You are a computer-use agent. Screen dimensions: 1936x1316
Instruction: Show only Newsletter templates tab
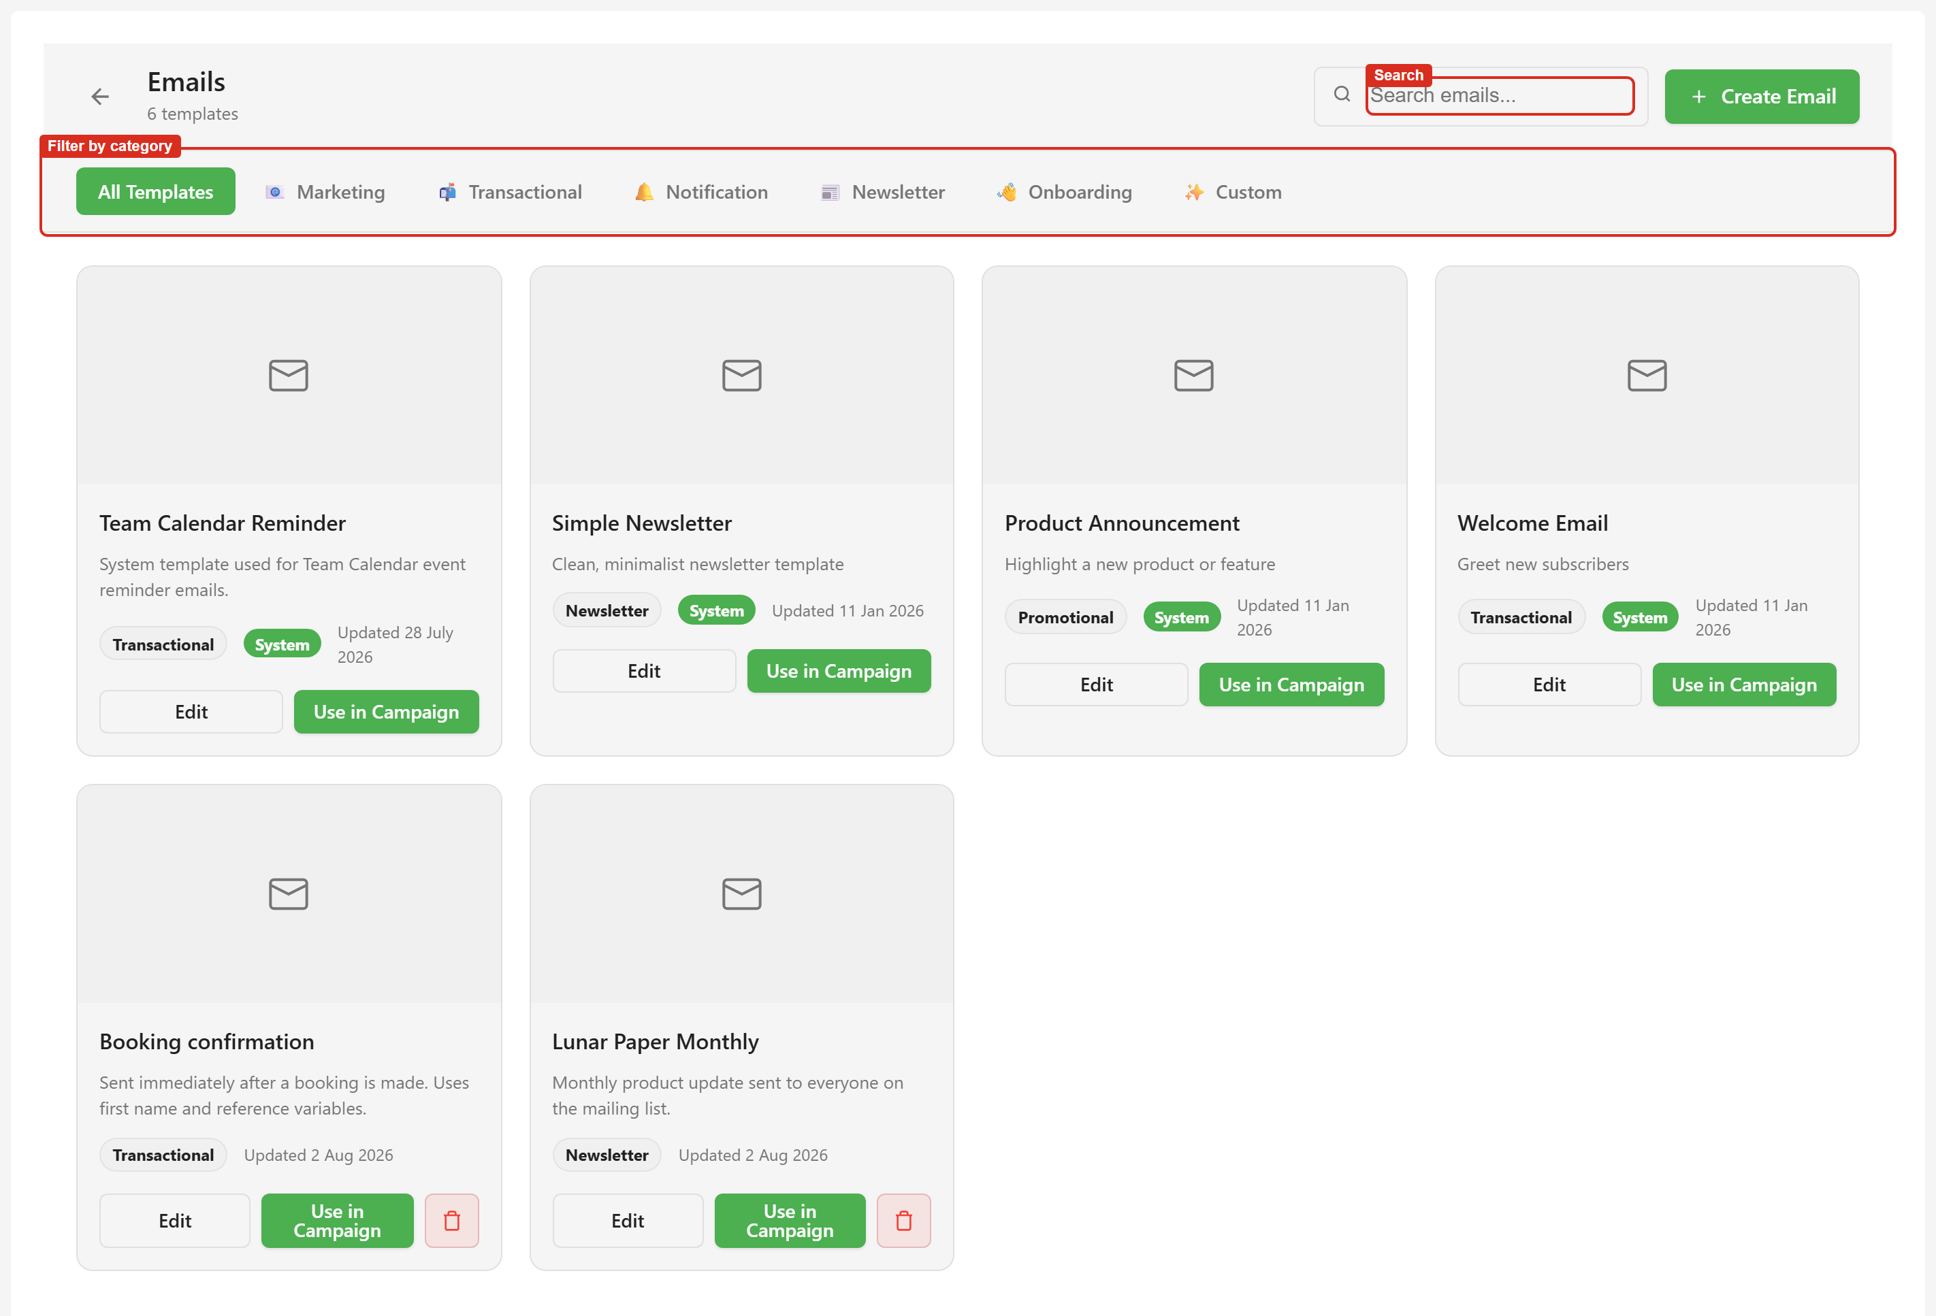(883, 192)
